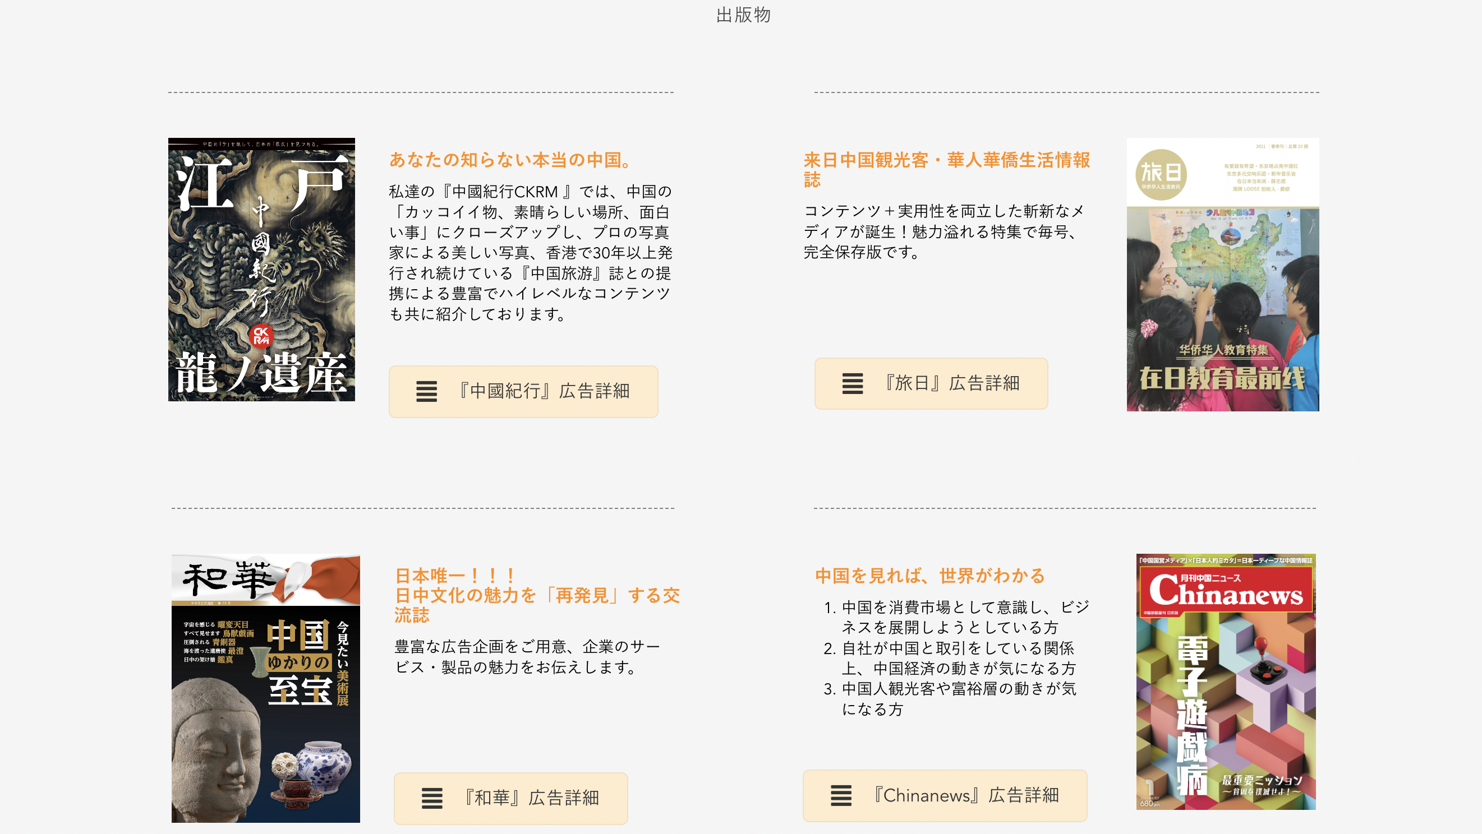This screenshot has height=834, width=1482.
Task: Open the 『旅日』広告詳細 button
Action: tap(931, 383)
